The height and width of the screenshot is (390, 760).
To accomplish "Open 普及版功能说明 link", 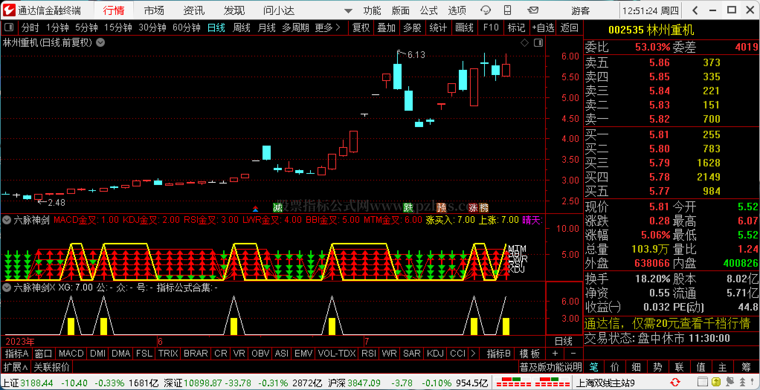I will (x=551, y=367).
